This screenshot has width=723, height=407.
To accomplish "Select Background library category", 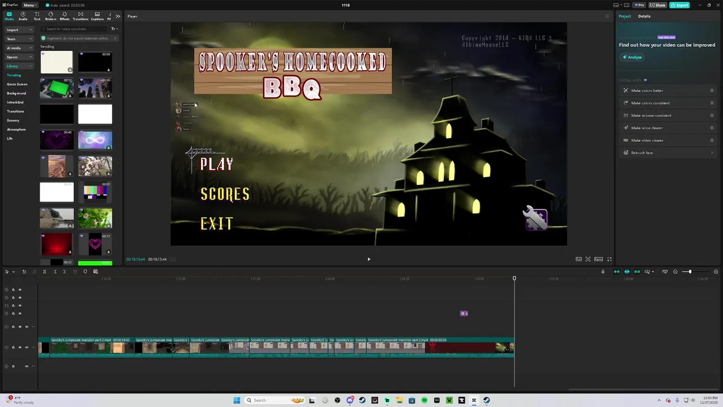I will 16,93.
